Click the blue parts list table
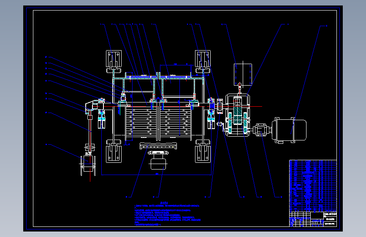The width and height of the screenshot is (366, 237). pyautogui.click(x=313, y=186)
